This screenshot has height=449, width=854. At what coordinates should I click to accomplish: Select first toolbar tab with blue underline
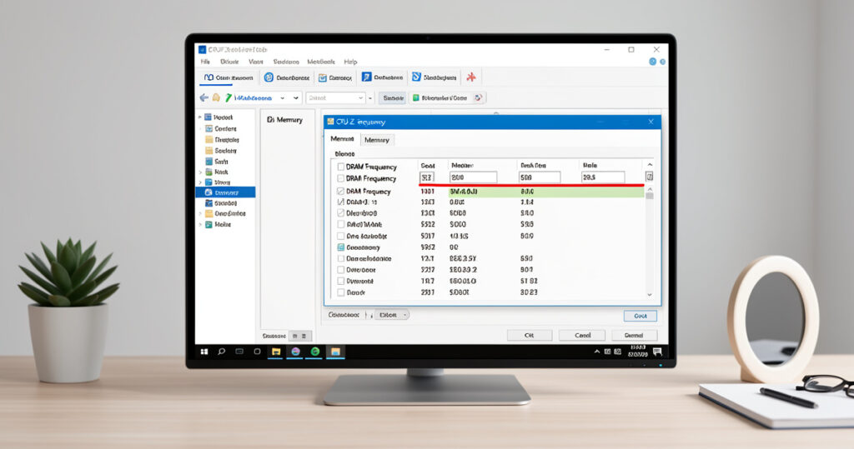click(229, 77)
